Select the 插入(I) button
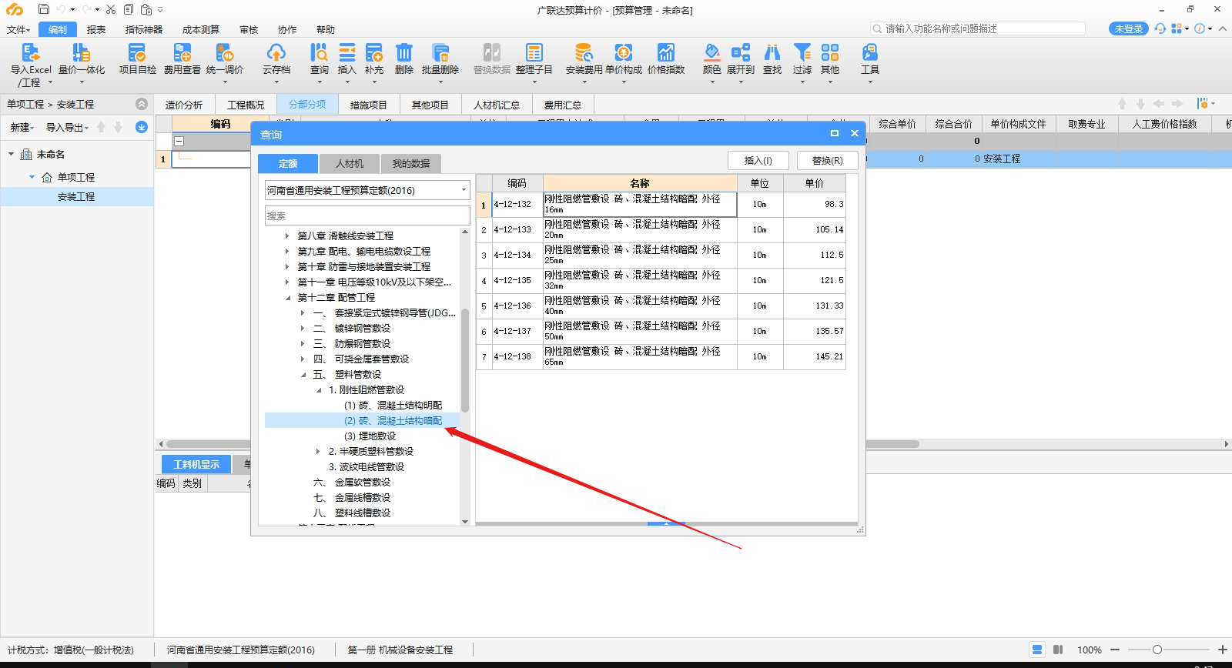The height and width of the screenshot is (668, 1232). pyautogui.click(x=758, y=160)
